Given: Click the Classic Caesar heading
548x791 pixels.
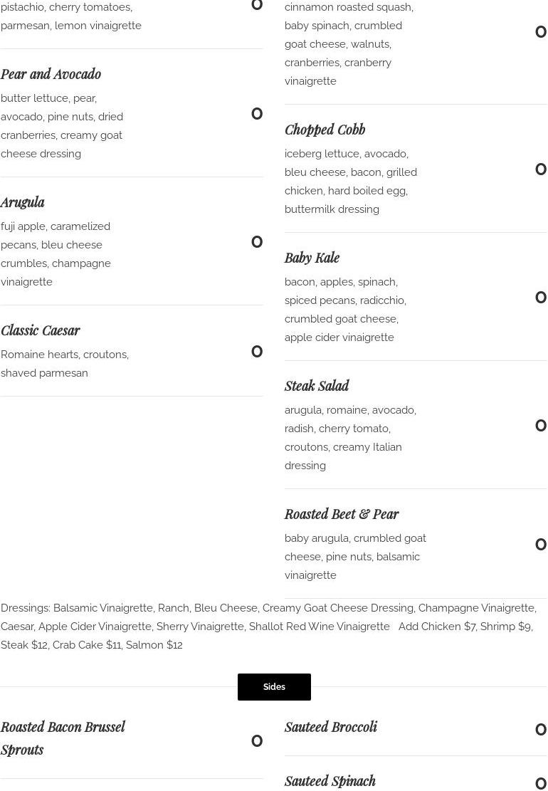Looking at the screenshot, I should 41,330.
